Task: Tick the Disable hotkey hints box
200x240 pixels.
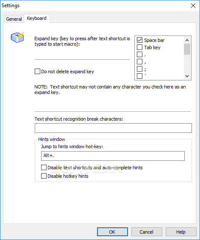Action: pyautogui.click(x=44, y=176)
